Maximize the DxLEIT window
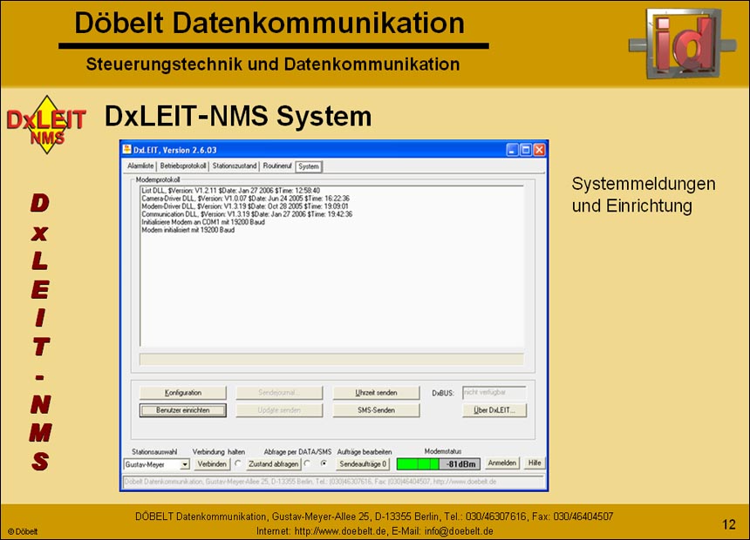The height and width of the screenshot is (540, 750). coord(526,150)
